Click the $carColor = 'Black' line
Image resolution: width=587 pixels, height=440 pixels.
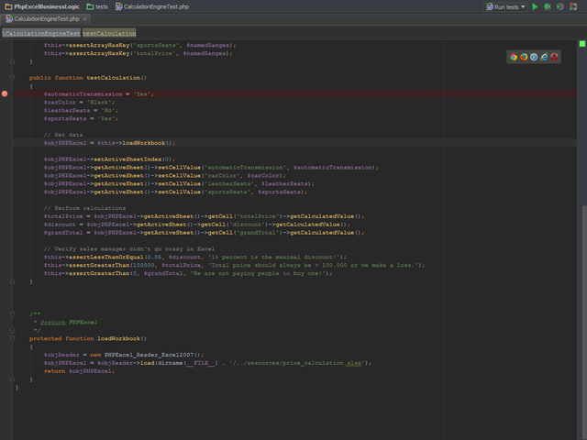pyautogui.click(x=80, y=102)
